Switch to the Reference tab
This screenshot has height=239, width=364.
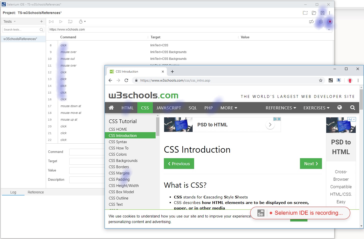tap(36, 192)
